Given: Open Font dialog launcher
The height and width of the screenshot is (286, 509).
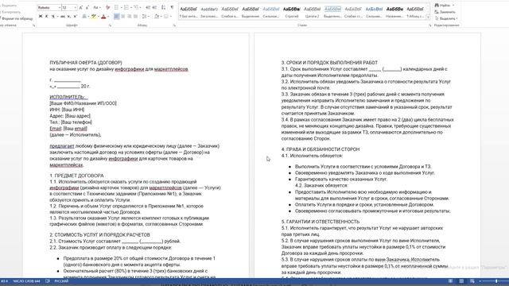Looking at the screenshot, I should (x=110, y=25).
